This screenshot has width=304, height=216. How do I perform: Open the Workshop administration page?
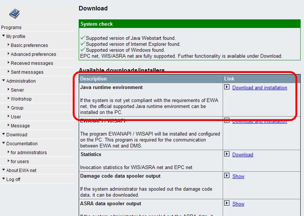coord(21,99)
